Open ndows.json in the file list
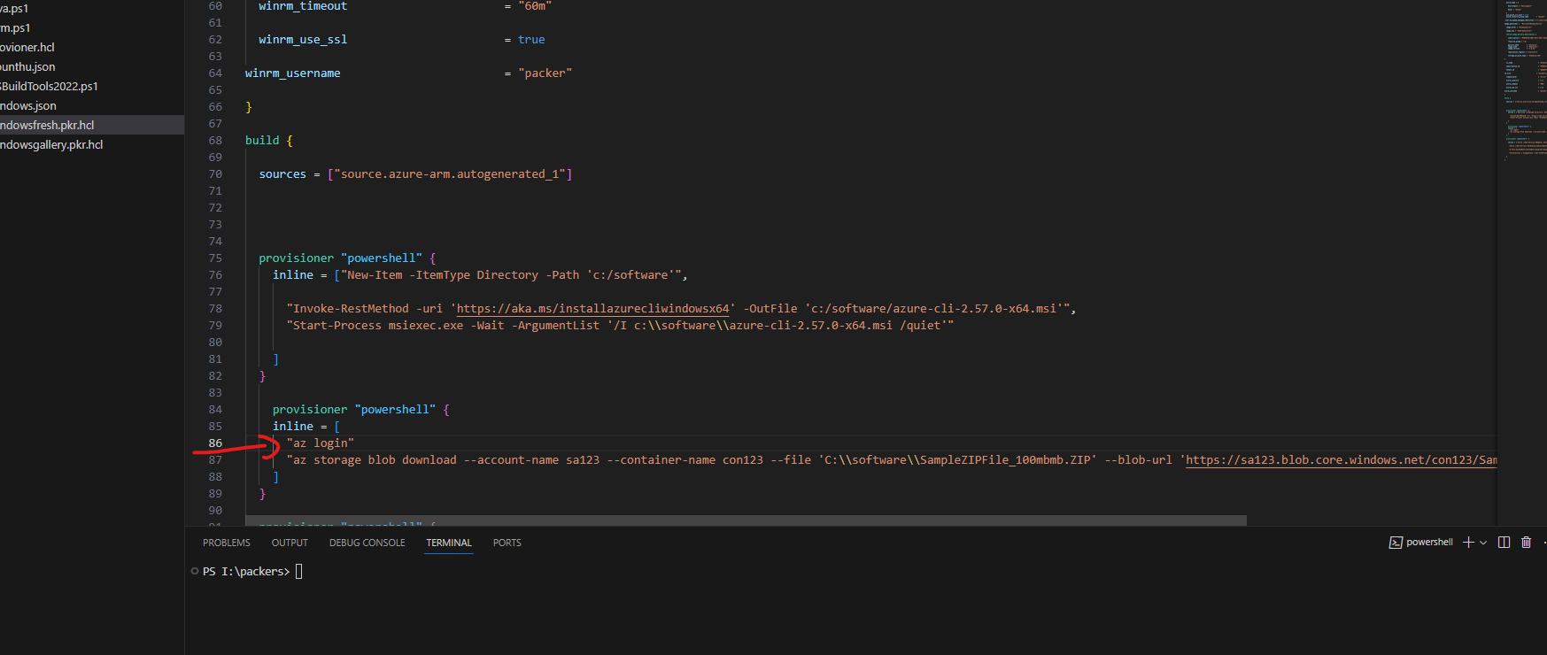Image resolution: width=1547 pixels, height=655 pixels. 28,105
